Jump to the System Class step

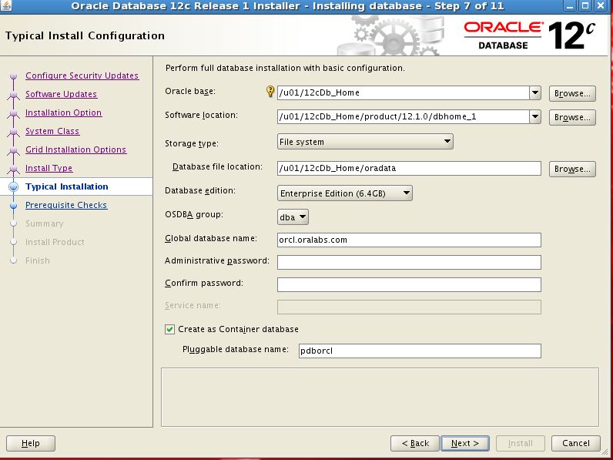coord(52,131)
